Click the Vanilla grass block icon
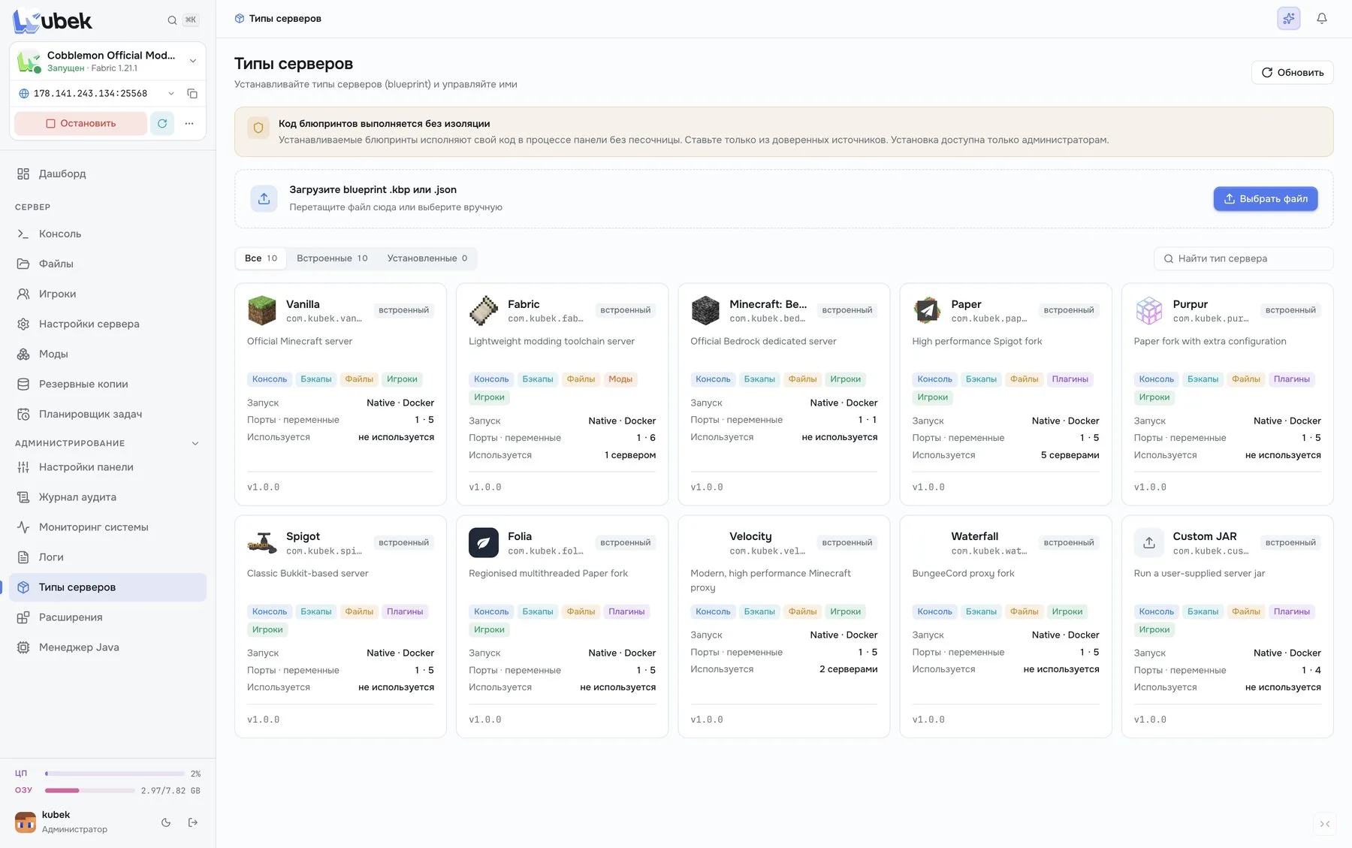This screenshot has height=848, width=1352. point(262,310)
